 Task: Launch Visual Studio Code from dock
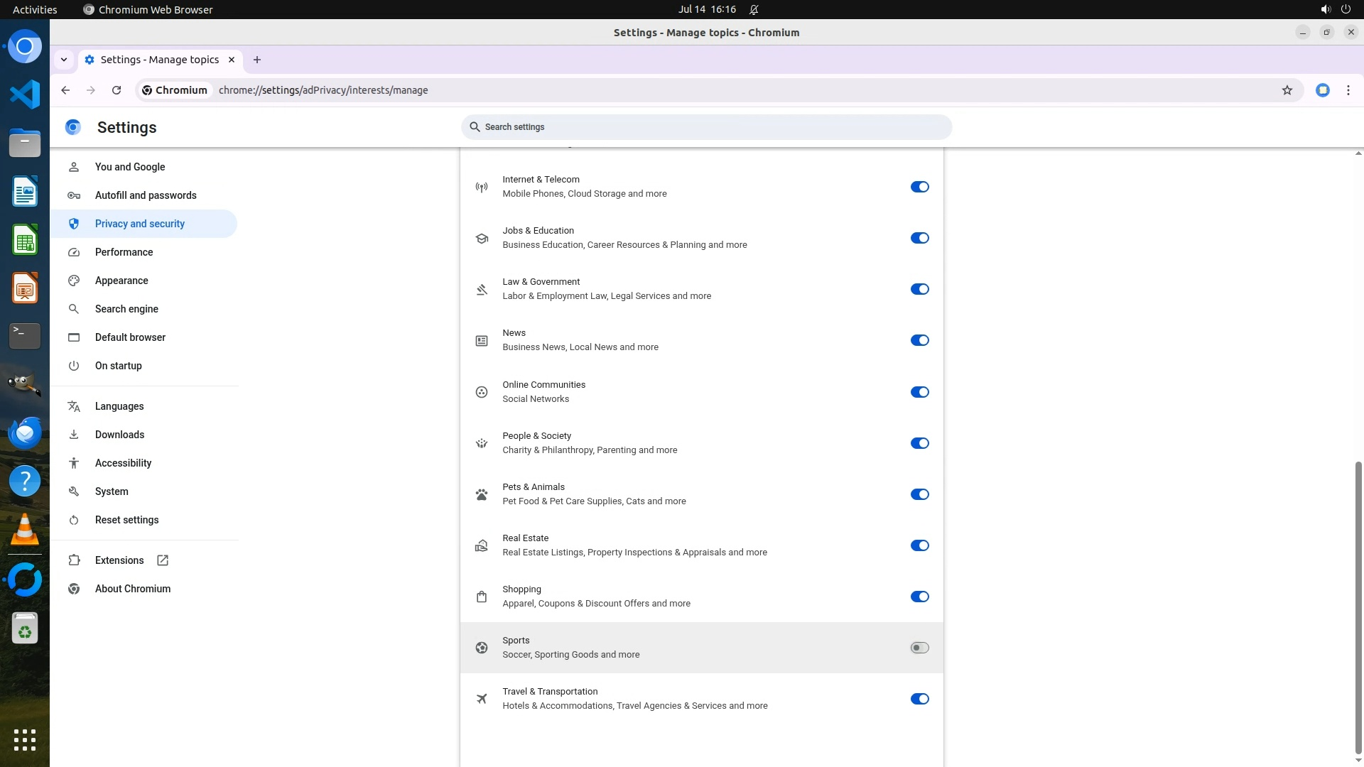pyautogui.click(x=25, y=94)
